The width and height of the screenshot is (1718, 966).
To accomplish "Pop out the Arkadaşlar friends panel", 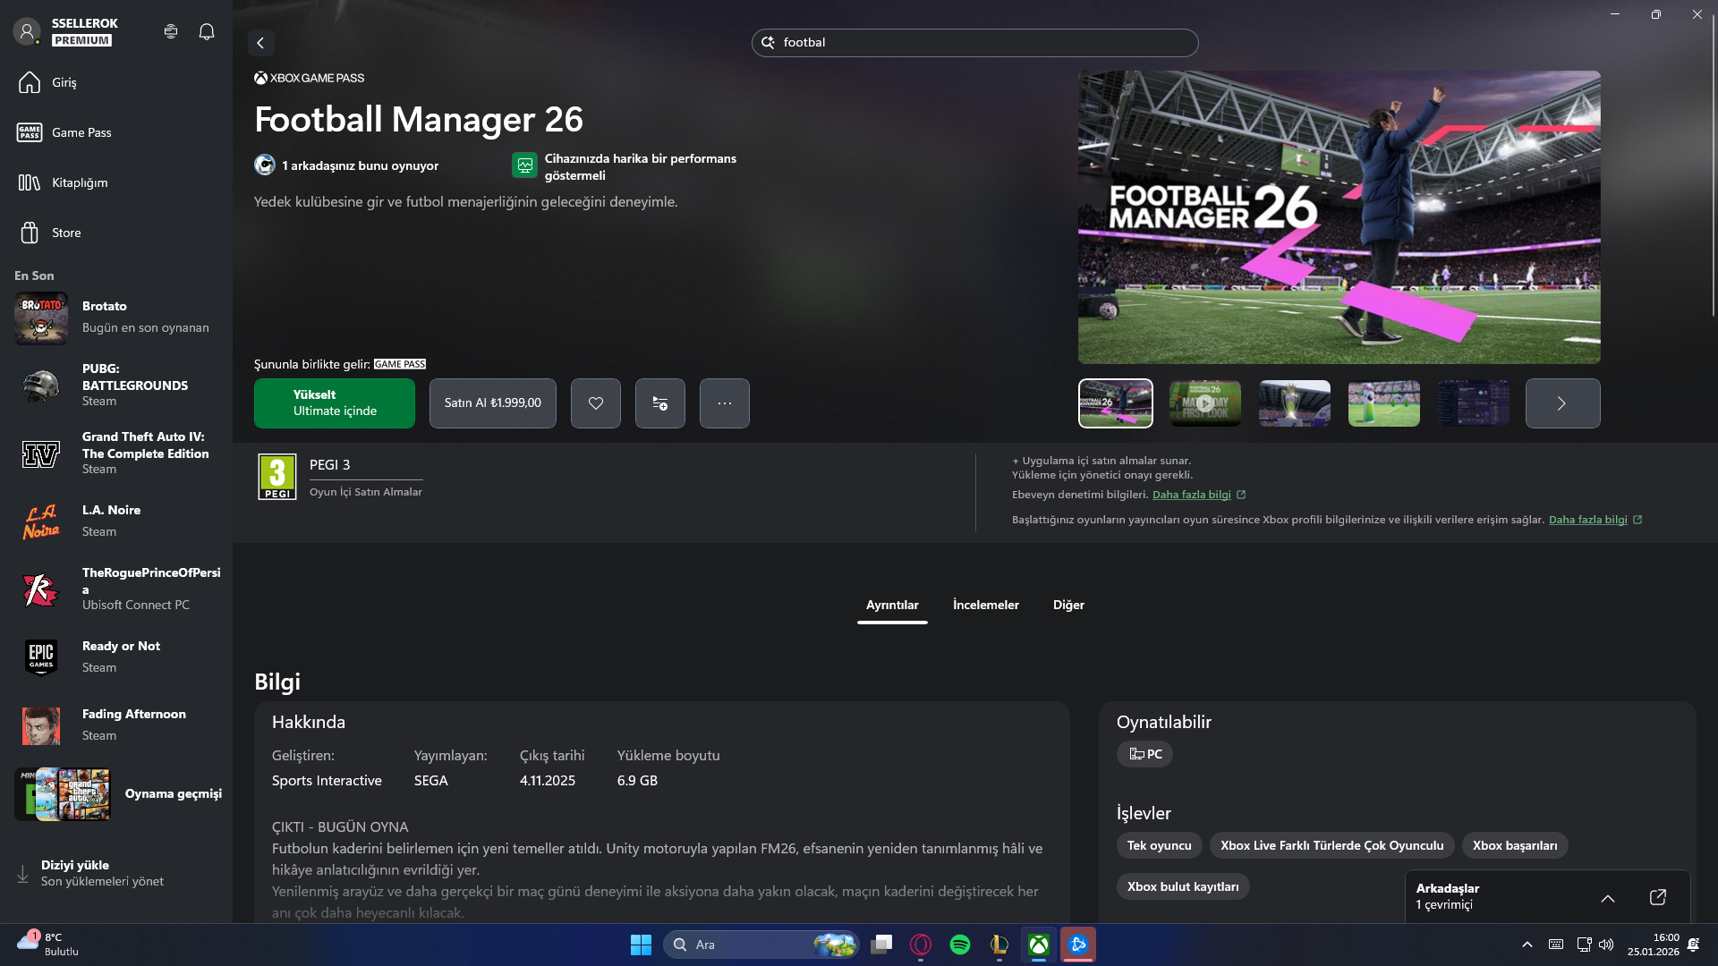I will click(1658, 897).
